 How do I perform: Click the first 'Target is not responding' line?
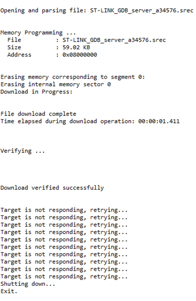[x=64, y=210]
